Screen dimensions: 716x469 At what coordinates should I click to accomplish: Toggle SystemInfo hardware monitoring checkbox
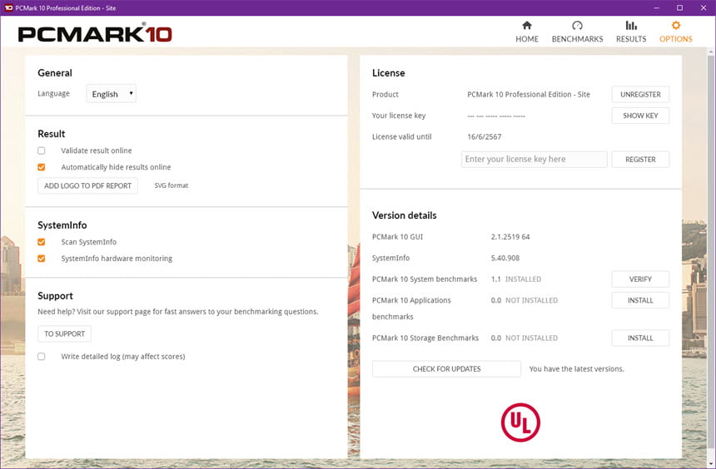[42, 259]
